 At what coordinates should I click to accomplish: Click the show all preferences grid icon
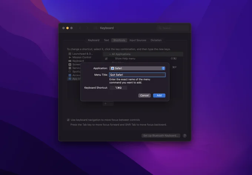pyautogui.click(x=95, y=28)
